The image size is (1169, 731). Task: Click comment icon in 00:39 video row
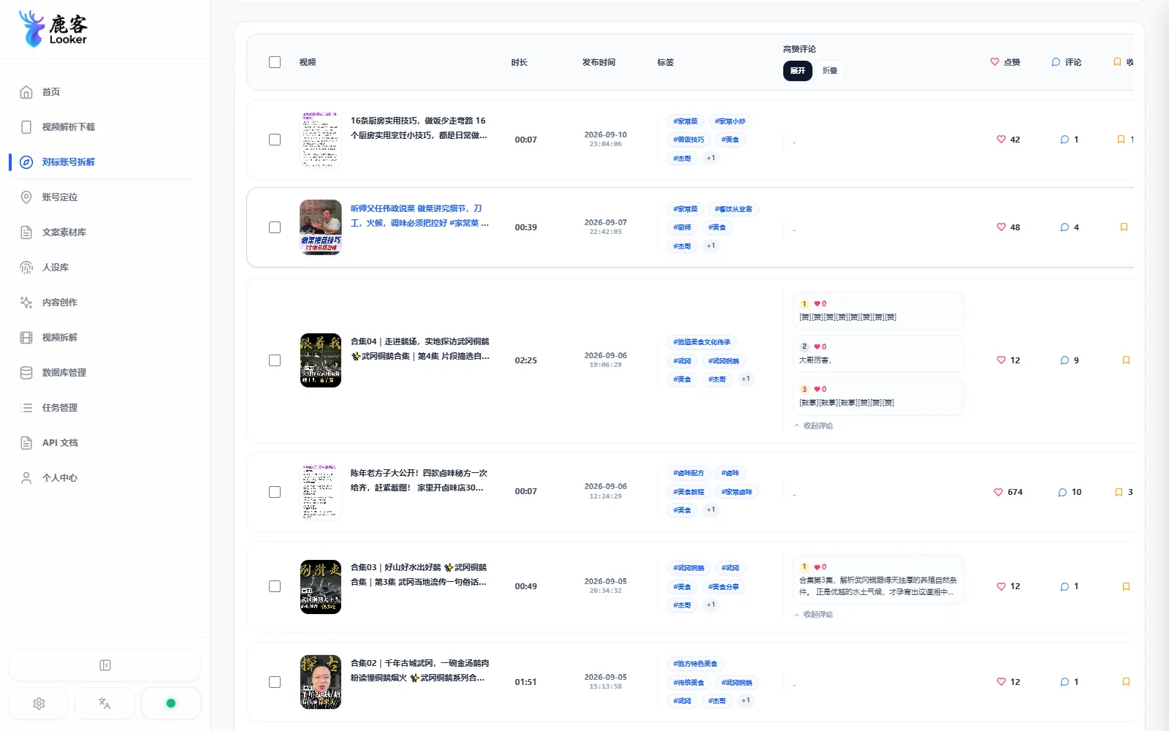point(1065,227)
